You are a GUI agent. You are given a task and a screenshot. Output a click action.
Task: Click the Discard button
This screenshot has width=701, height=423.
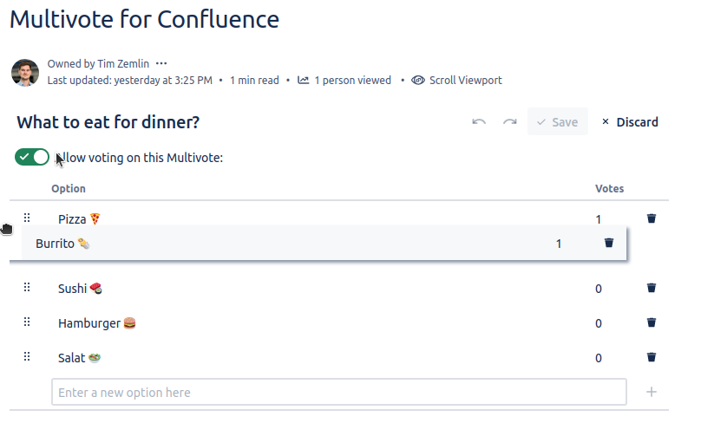point(630,122)
